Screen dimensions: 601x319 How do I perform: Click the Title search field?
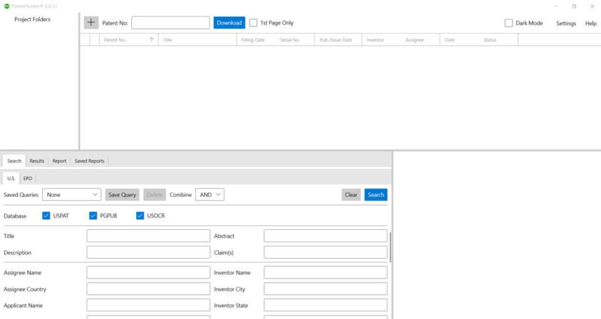pos(148,236)
